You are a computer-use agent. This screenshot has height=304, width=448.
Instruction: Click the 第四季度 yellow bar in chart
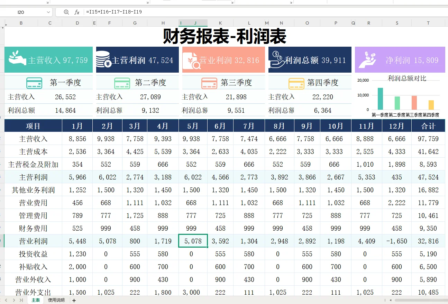(x=431, y=105)
